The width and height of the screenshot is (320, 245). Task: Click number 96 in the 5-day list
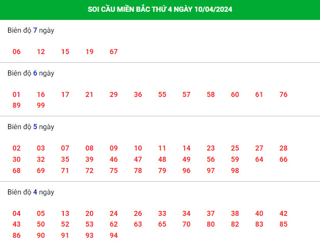(186, 170)
